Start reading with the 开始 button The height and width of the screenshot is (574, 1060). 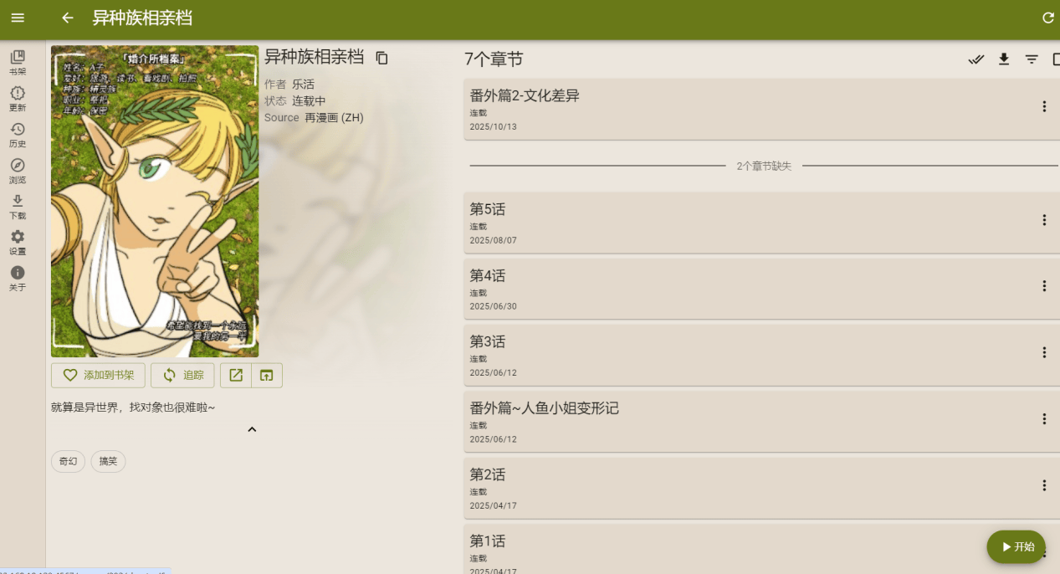1016,546
